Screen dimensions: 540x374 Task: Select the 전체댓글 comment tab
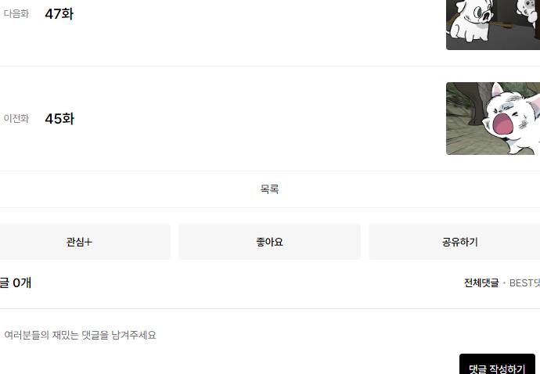481,283
